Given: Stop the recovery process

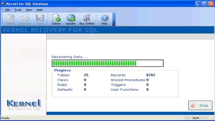Looking at the screenshot, I should click(200, 105).
